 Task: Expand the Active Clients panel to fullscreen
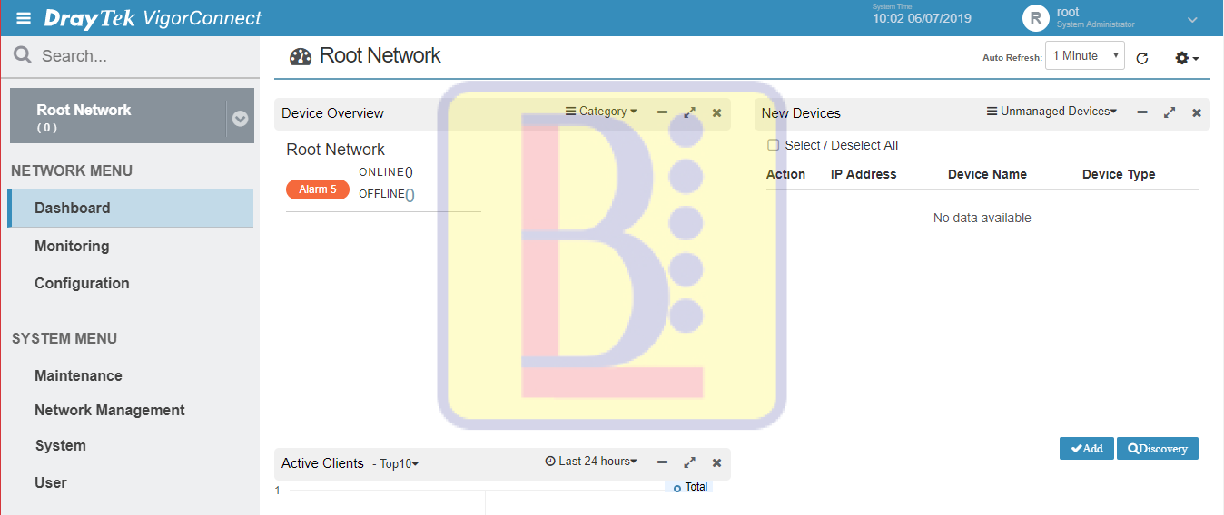pyautogui.click(x=690, y=462)
